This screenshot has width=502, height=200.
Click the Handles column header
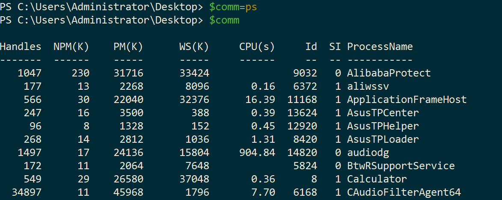pos(21,47)
